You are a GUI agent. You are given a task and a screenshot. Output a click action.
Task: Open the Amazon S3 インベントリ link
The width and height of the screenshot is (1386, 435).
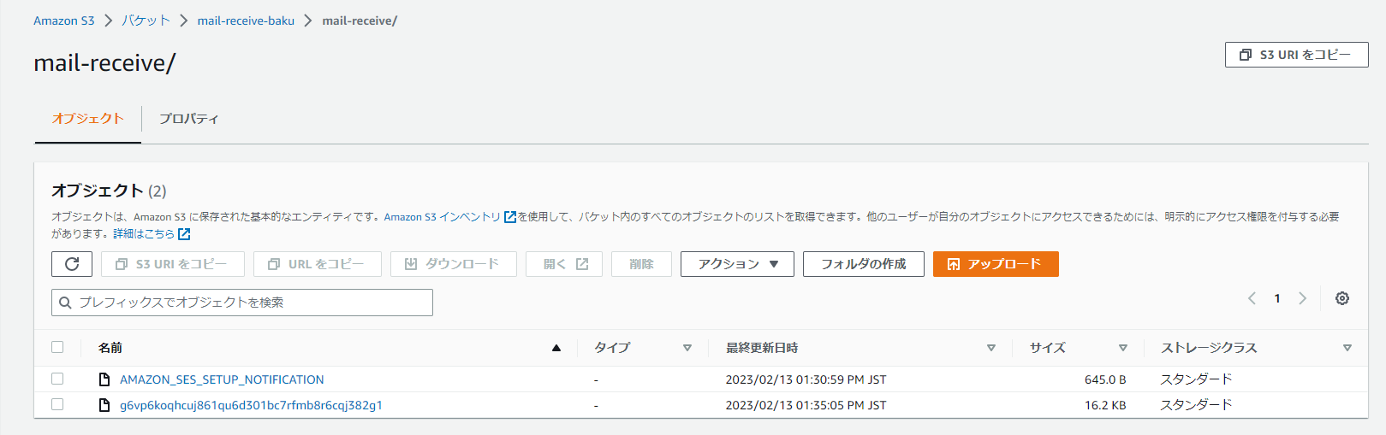tap(442, 217)
